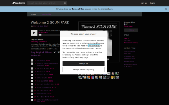Open the Have a Nice Day! artist link under title
Viewport: 169px width, 105px height.
[40, 26]
